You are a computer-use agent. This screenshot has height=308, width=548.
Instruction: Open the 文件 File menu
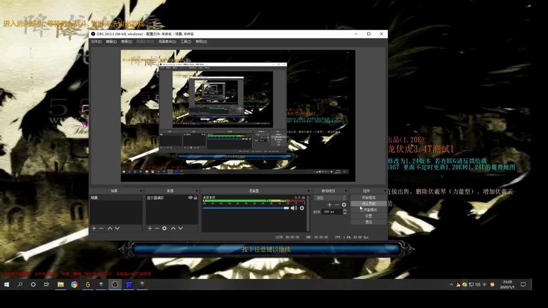96,41
